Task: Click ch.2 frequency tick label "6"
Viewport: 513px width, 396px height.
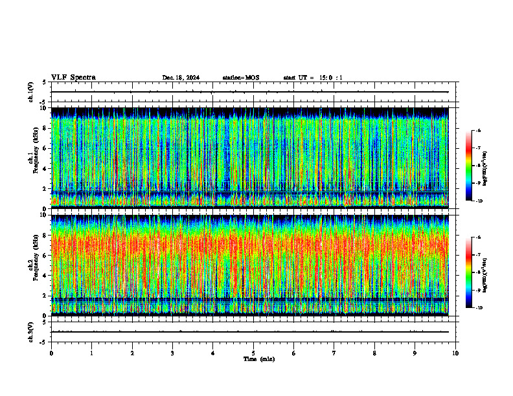Action: click(x=45, y=256)
